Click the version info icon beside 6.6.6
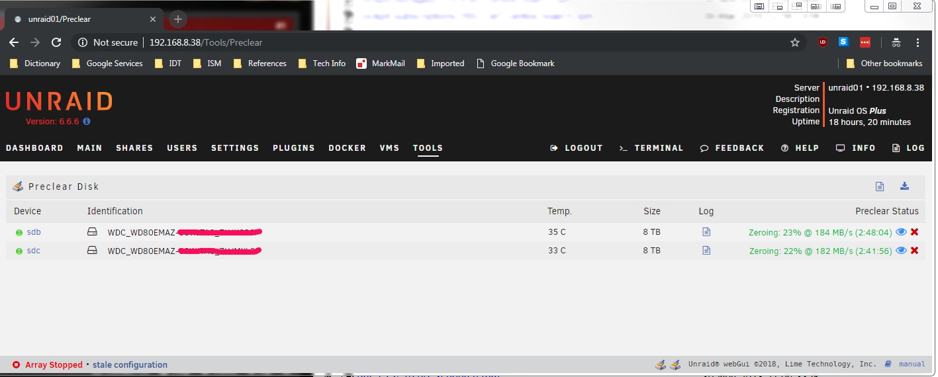This screenshot has height=377, width=938. point(87,122)
